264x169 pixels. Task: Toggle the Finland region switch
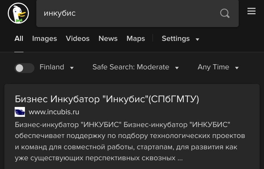click(x=25, y=68)
